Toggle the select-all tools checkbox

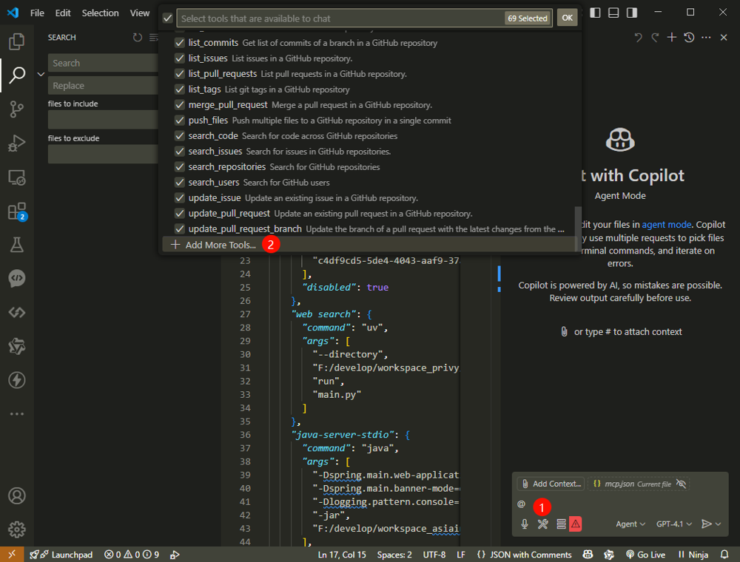(x=167, y=18)
